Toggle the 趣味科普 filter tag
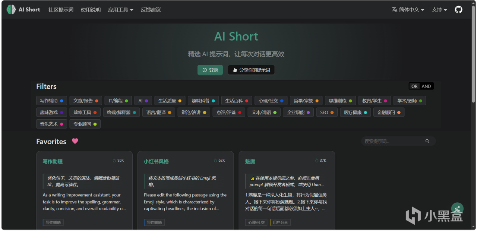477x231 pixels. pos(203,101)
